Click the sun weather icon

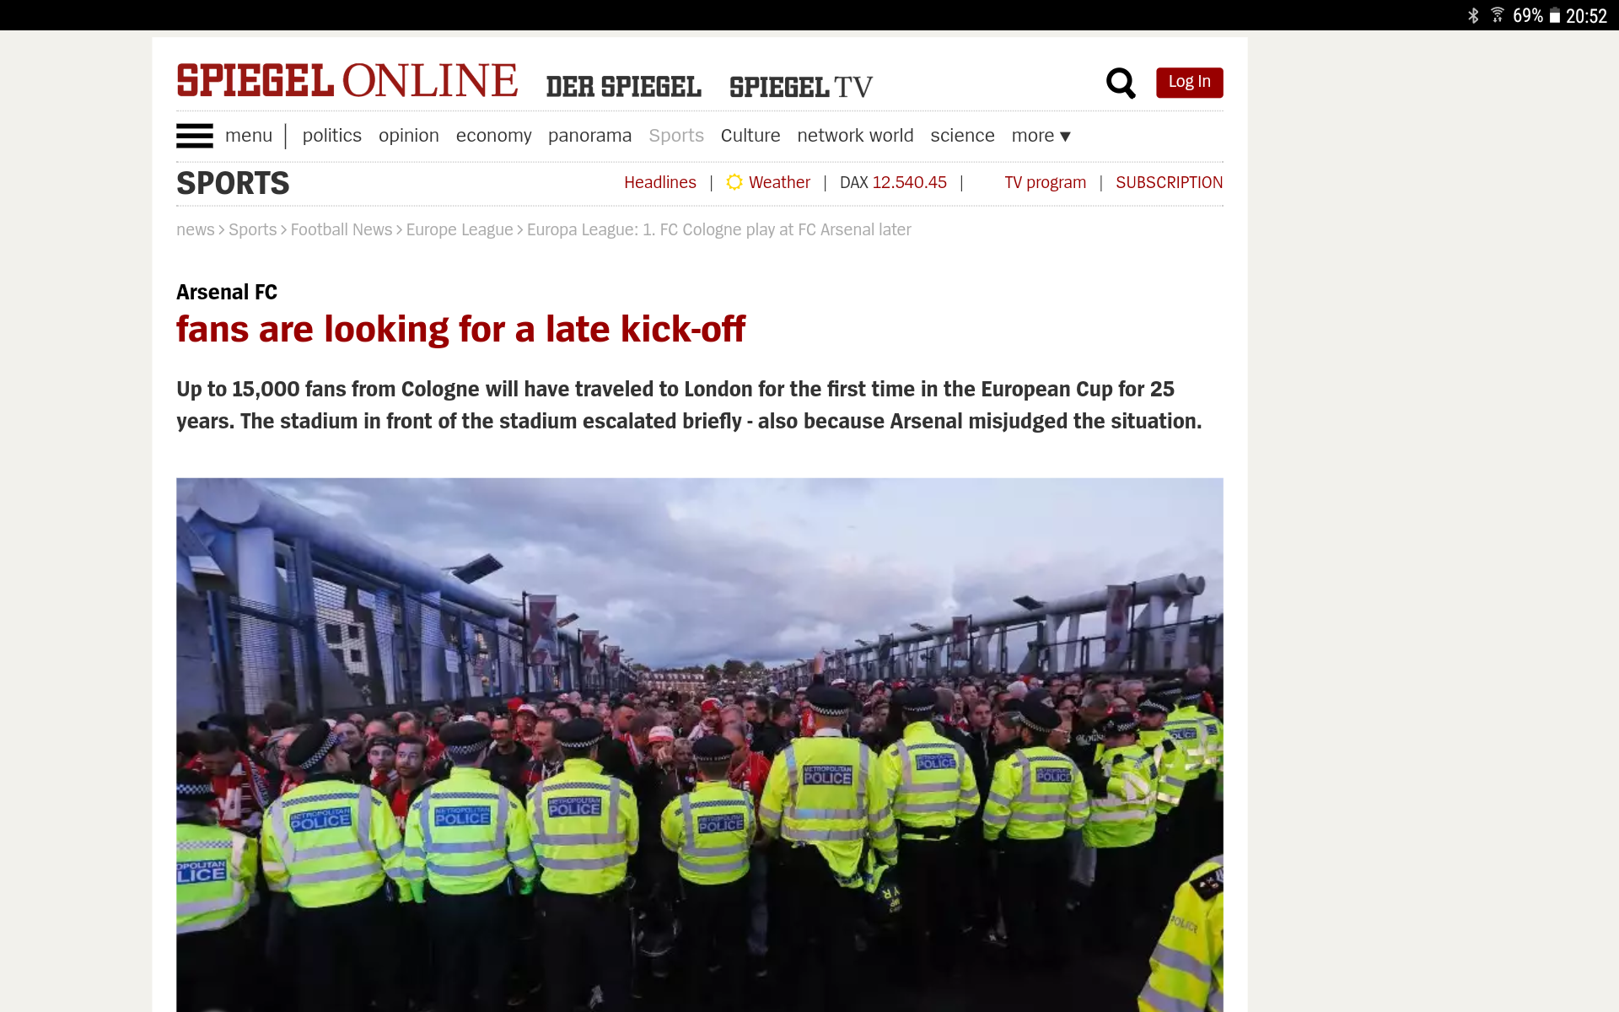[x=734, y=182]
